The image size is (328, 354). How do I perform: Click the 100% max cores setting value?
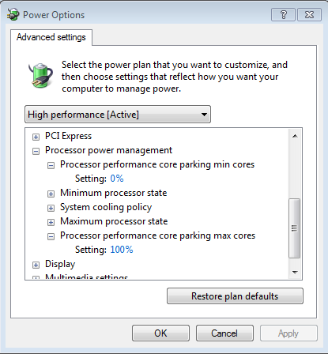point(122,250)
